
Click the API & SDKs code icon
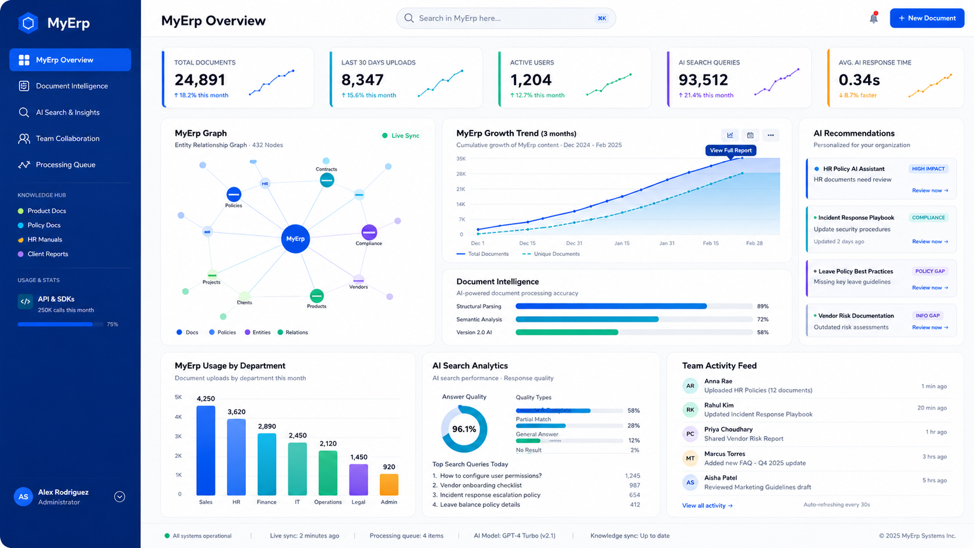coord(25,302)
